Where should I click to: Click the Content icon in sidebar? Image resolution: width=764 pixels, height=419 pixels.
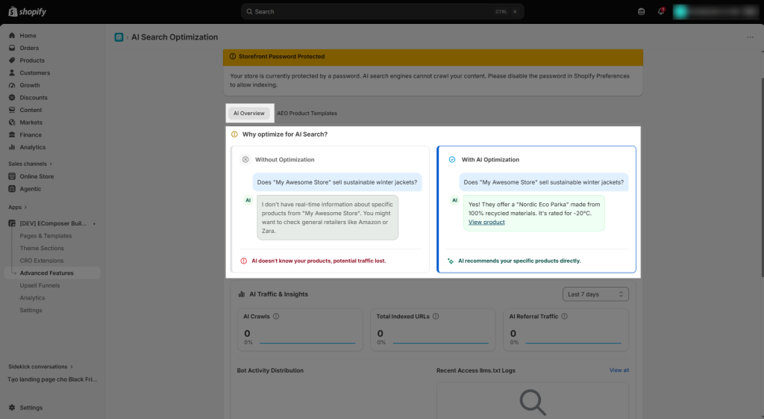tap(12, 110)
